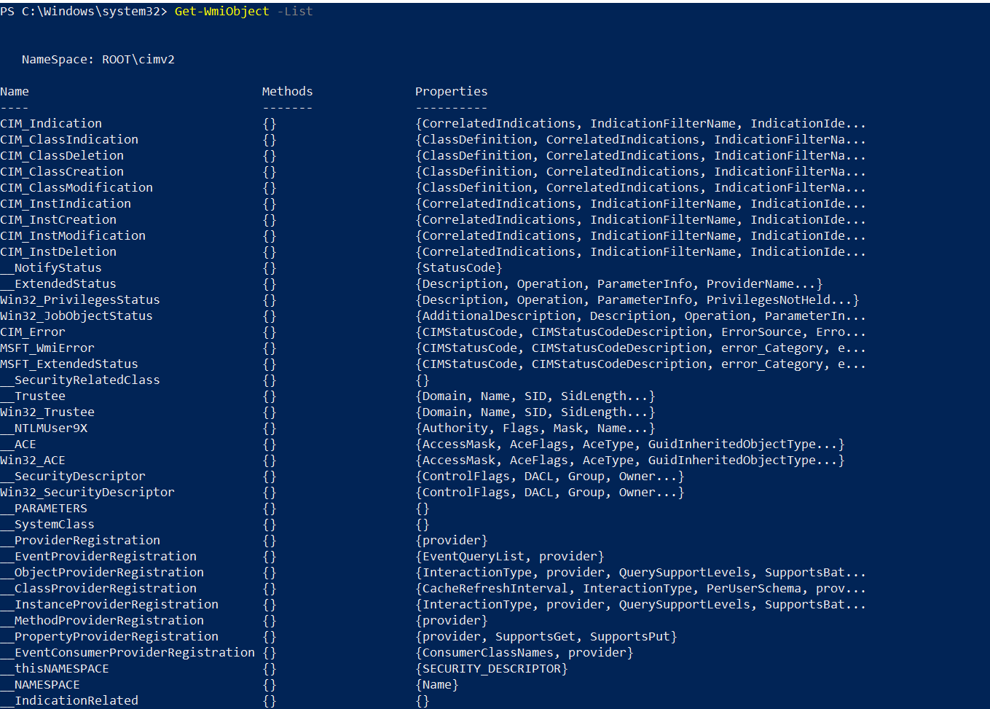Click the CIM_Error class name
Viewport: 990px width, 709px height.
click(32, 332)
